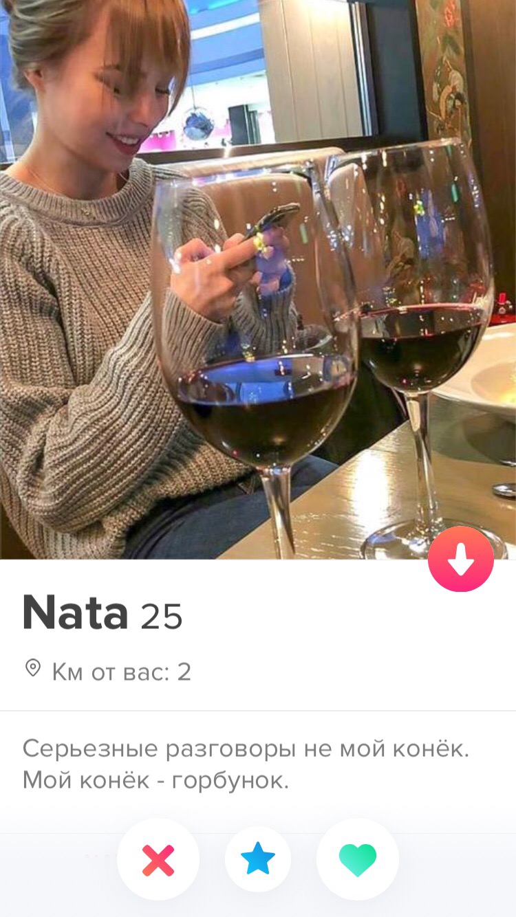The image size is (516, 917).
Task: Select bio line Серьезные разговоры не мой конёк
Action: [246, 749]
